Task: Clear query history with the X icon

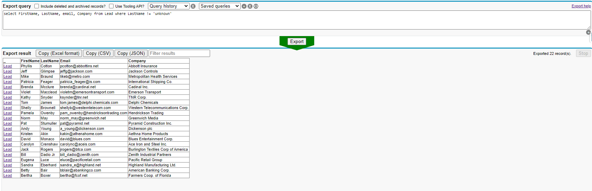Action: pyautogui.click(x=193, y=6)
